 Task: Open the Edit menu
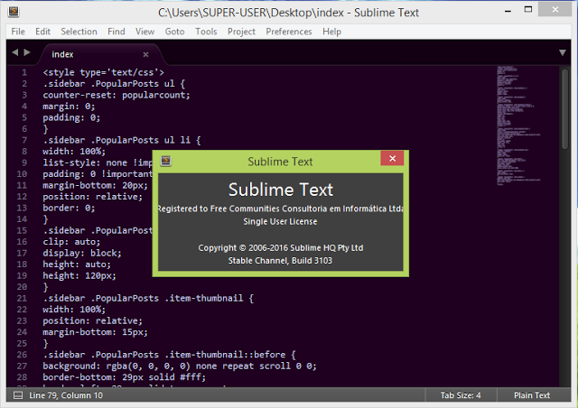pos(42,32)
